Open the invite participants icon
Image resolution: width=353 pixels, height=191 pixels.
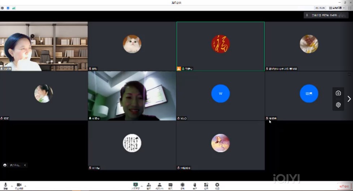point(148,185)
